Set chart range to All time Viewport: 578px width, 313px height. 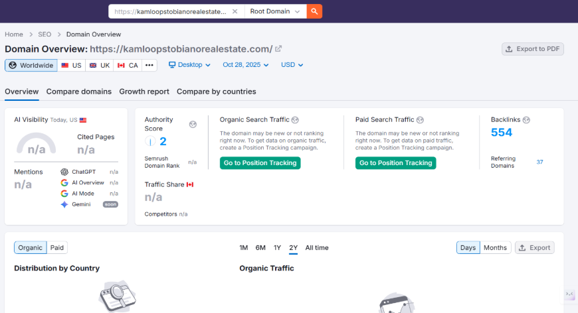(x=317, y=248)
